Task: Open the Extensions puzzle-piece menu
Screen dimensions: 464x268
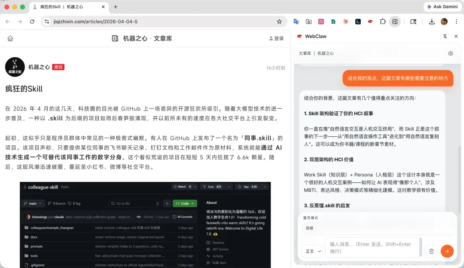Action: [383, 22]
